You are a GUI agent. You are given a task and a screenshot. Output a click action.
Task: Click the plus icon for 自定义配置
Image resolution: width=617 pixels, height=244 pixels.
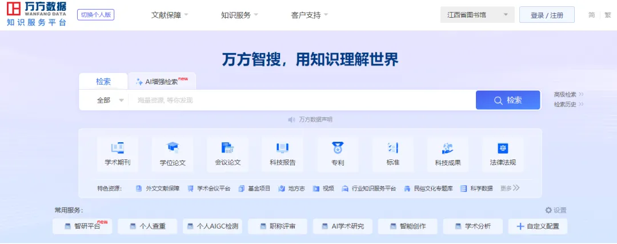click(x=520, y=226)
